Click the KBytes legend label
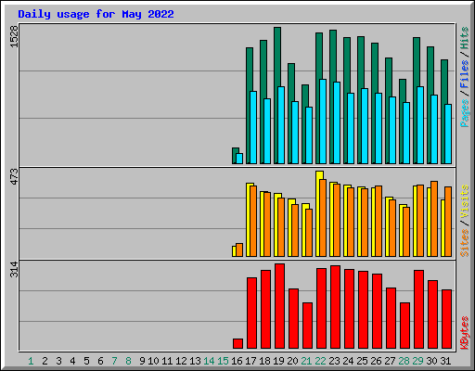The width and height of the screenshot is (475, 371). pos(465,333)
